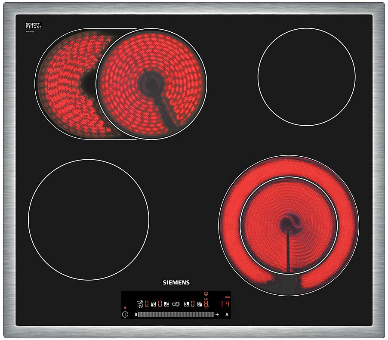Select the front-left hotplate selector icon
This screenshot has width=388, height=340.
[x=153, y=304]
